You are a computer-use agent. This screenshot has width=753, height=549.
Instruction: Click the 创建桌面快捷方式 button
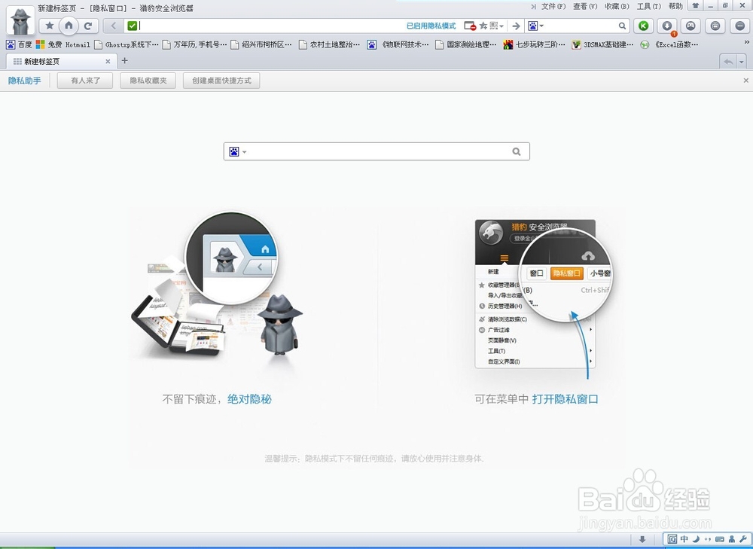click(x=221, y=81)
